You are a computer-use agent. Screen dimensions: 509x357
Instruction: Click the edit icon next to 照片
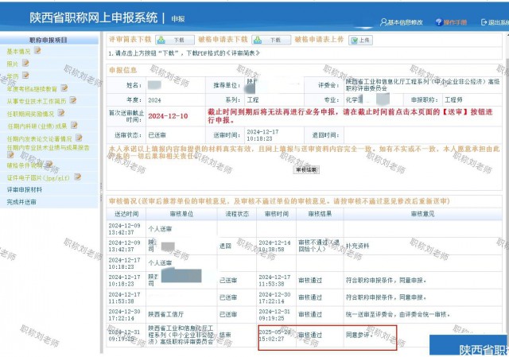pos(25,64)
